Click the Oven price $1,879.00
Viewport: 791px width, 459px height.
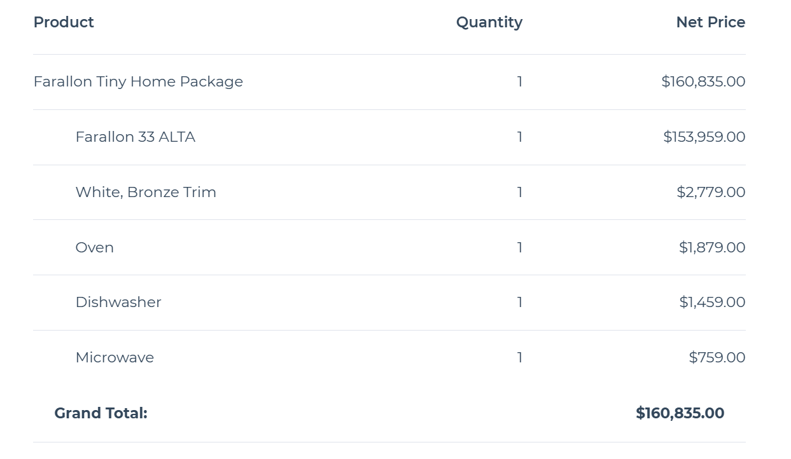pyautogui.click(x=712, y=247)
